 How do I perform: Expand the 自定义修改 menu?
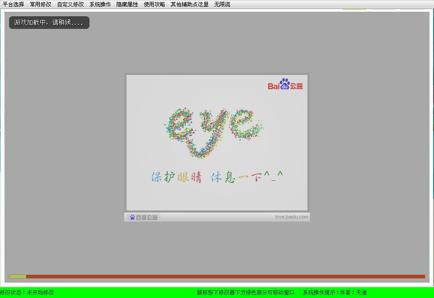tap(71, 5)
